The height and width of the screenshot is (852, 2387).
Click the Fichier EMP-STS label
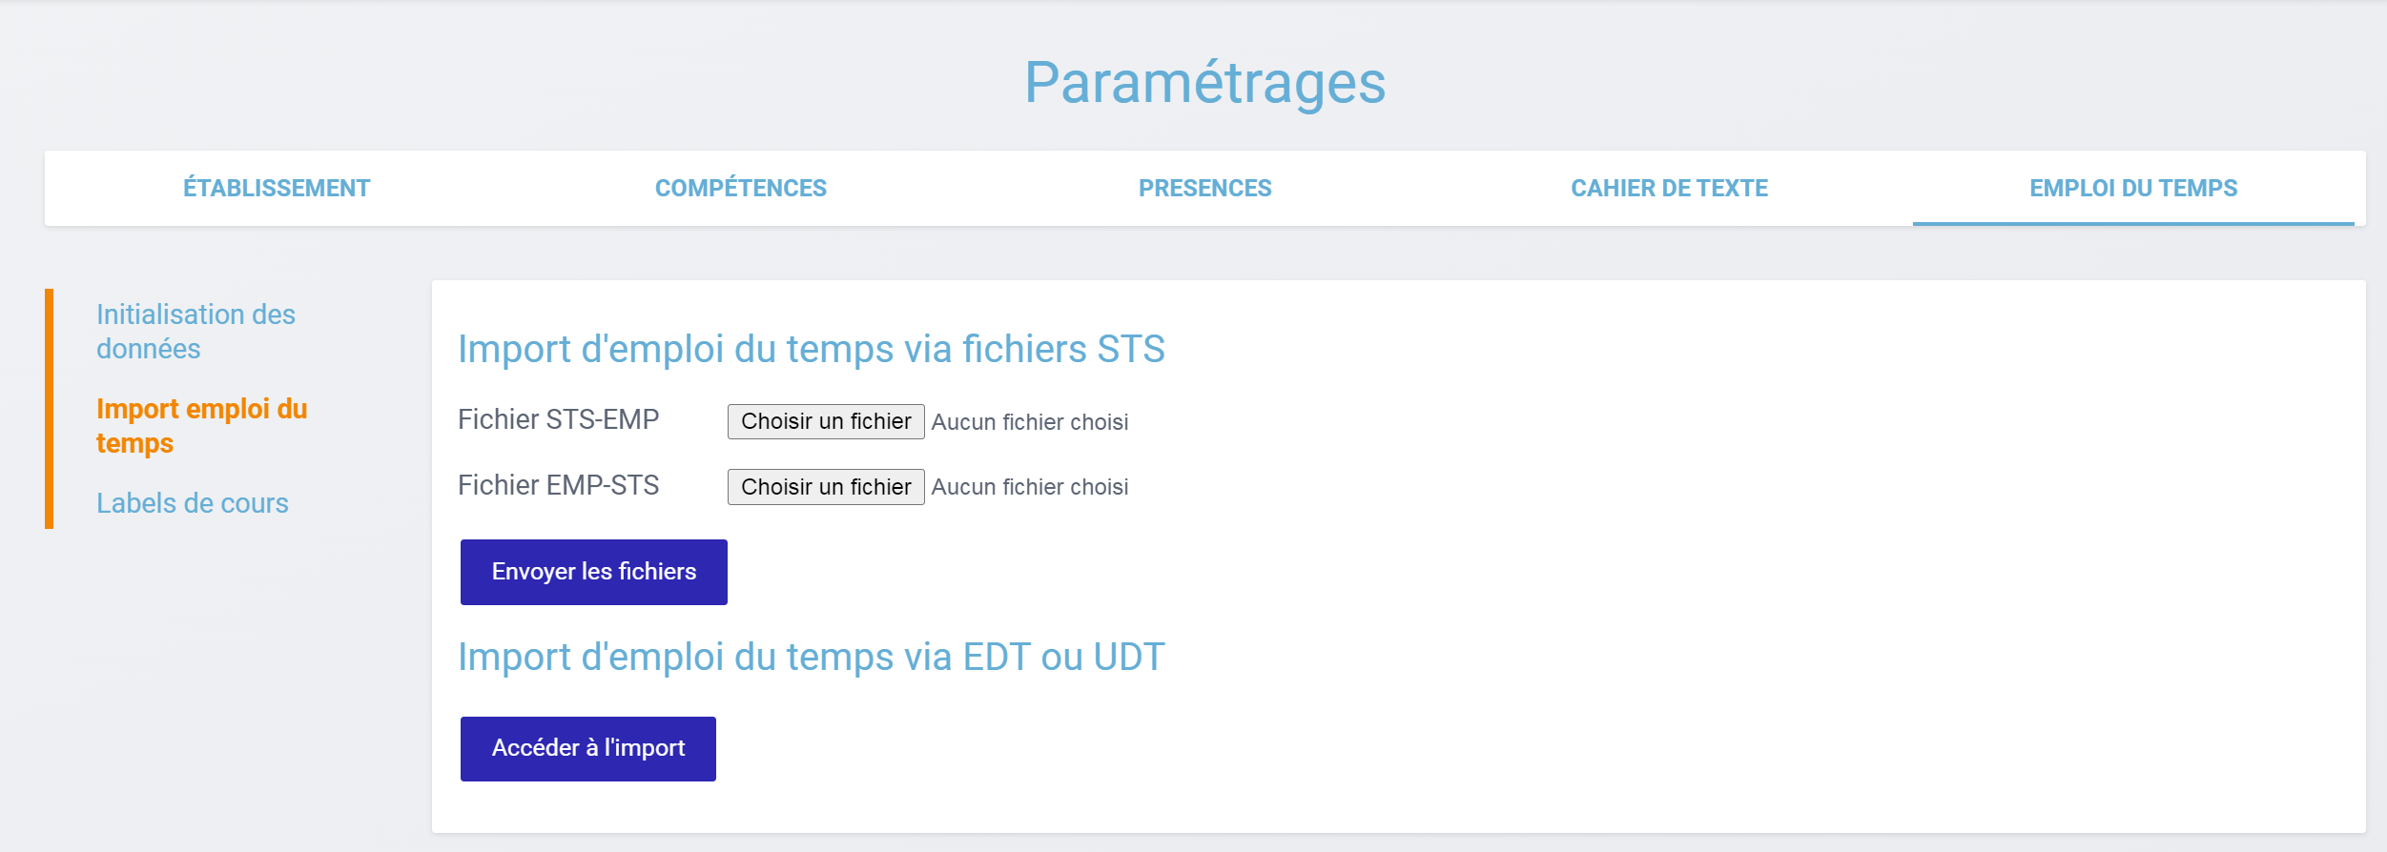(558, 485)
